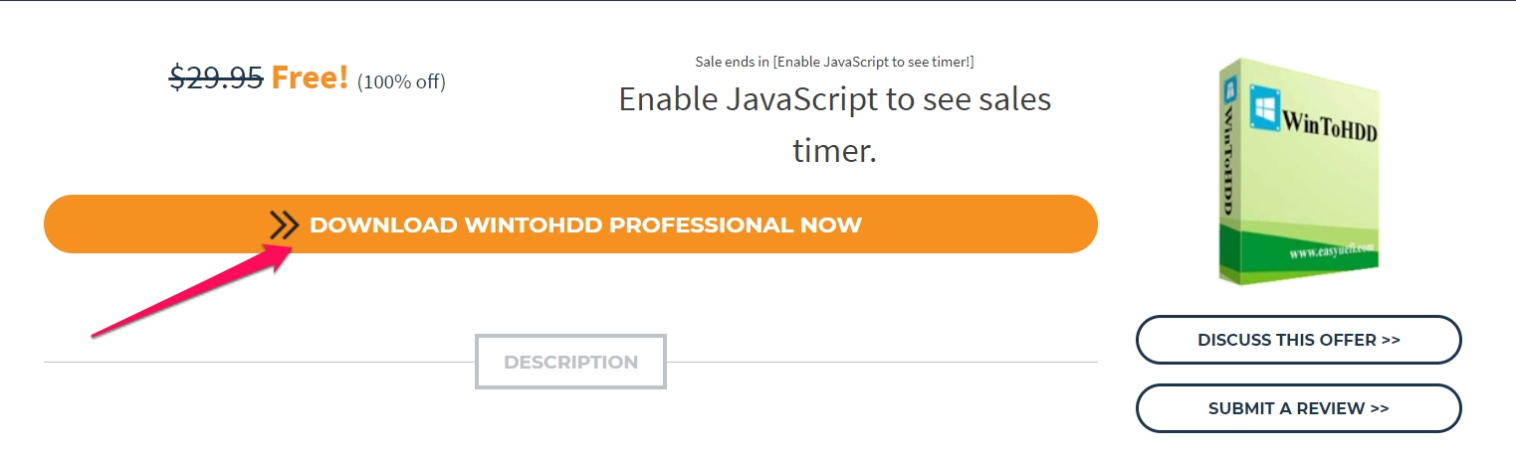
Task: Click the >> arrows after Discuss This Offer
Action: (1391, 340)
